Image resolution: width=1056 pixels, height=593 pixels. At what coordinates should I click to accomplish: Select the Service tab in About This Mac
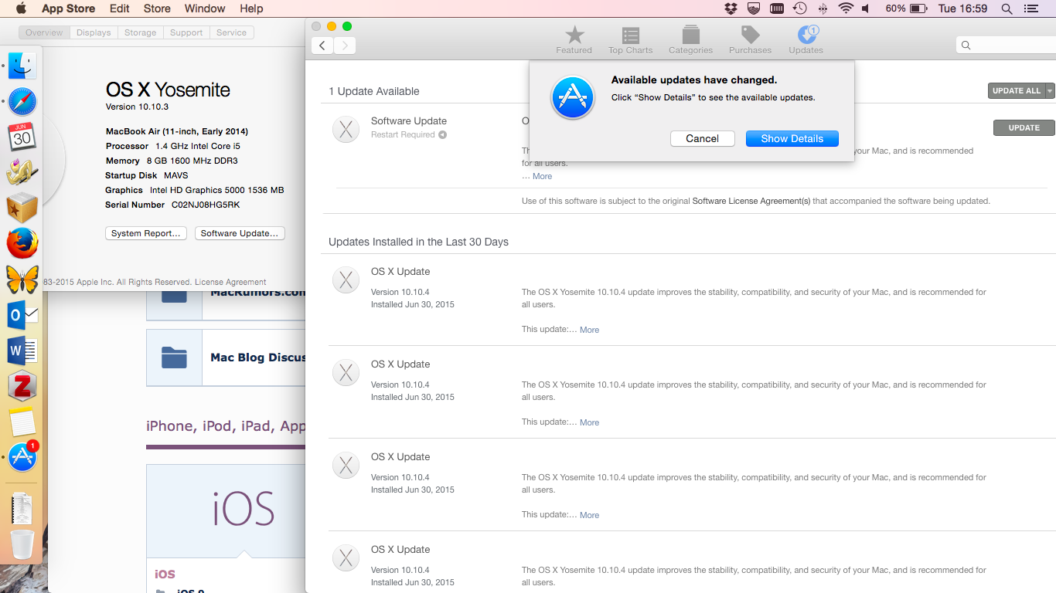click(x=231, y=32)
